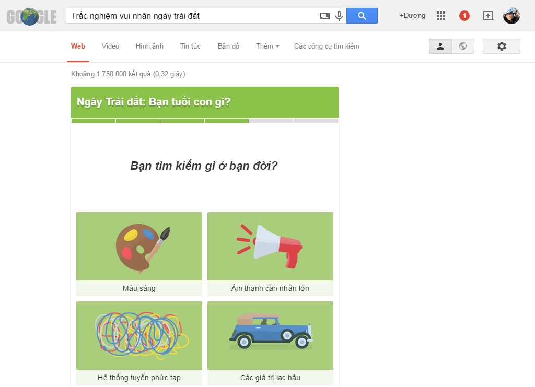Open Các công cụ tìm kiếm

327,46
